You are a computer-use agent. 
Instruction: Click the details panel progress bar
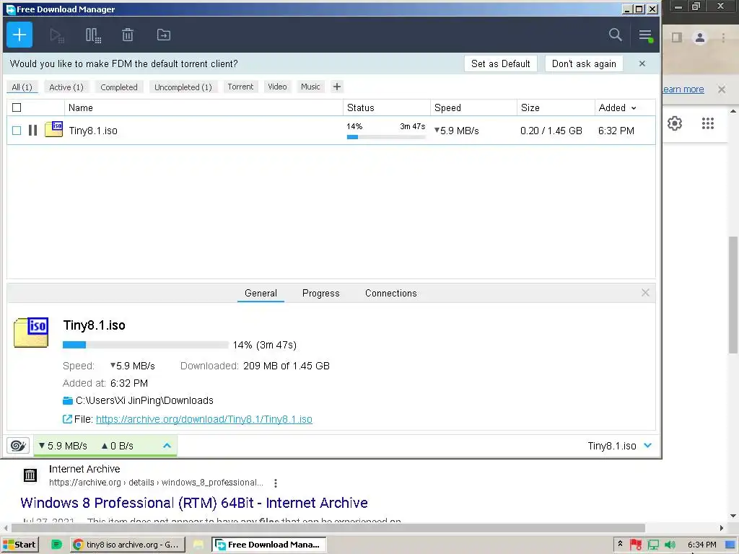click(x=145, y=345)
